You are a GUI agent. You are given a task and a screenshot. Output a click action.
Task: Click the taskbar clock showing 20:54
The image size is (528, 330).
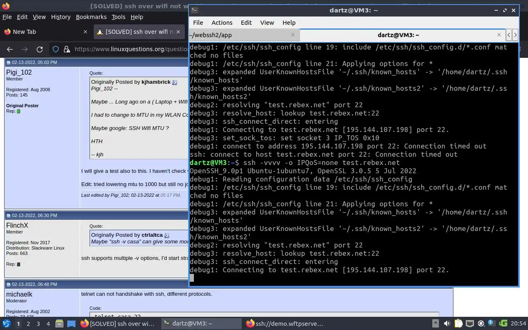point(519,324)
